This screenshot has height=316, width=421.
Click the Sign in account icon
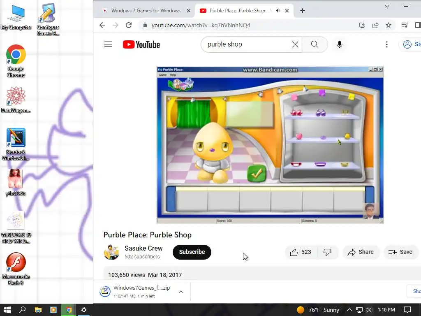tap(407, 44)
